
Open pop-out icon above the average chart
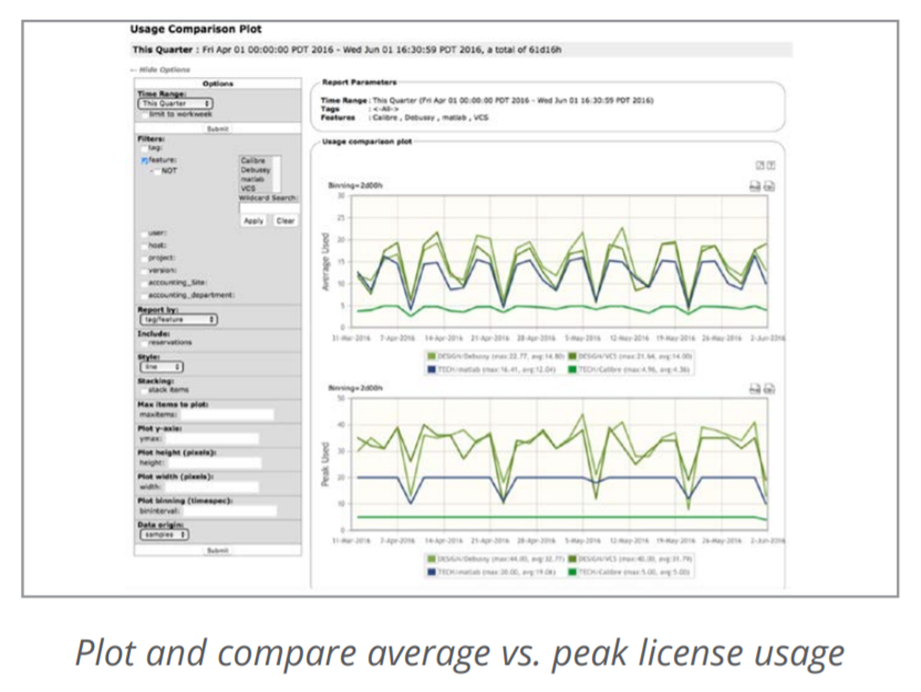click(760, 166)
